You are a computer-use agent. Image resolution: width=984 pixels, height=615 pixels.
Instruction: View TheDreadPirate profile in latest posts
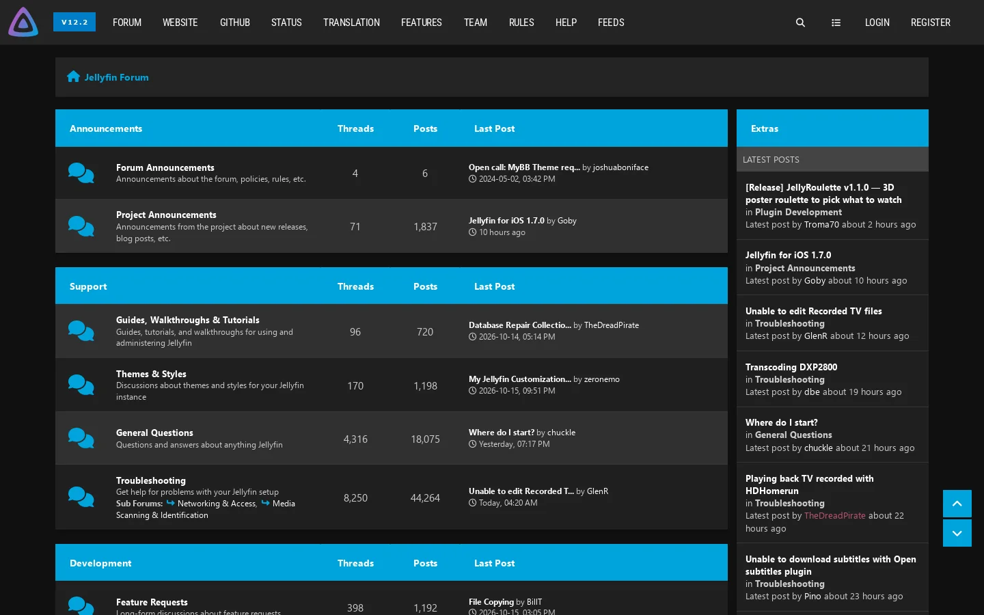[x=835, y=516]
